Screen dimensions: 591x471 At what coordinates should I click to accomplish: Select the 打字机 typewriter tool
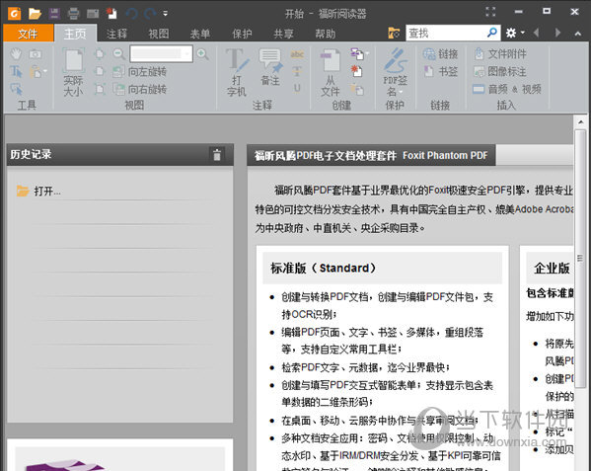click(237, 72)
